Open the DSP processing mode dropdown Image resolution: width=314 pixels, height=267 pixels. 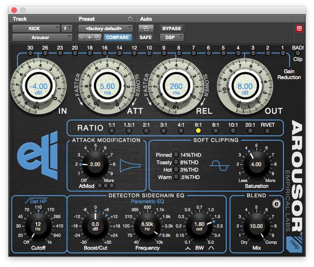172,38
